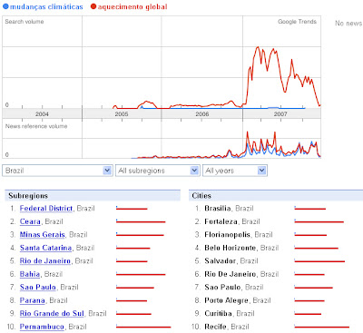Open the Ceara subregion link
The width and height of the screenshot is (363, 333).
pyautogui.click(x=30, y=221)
